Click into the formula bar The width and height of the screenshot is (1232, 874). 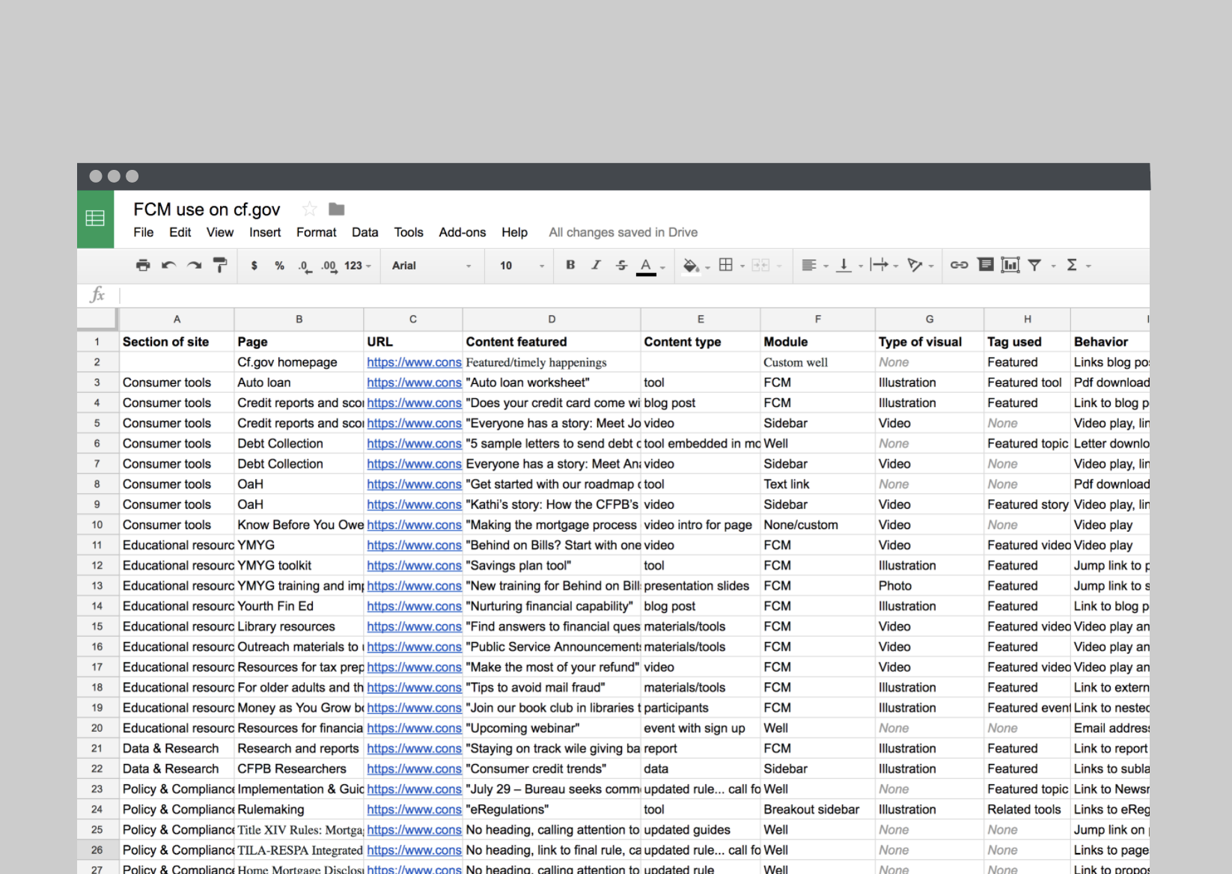[633, 295]
